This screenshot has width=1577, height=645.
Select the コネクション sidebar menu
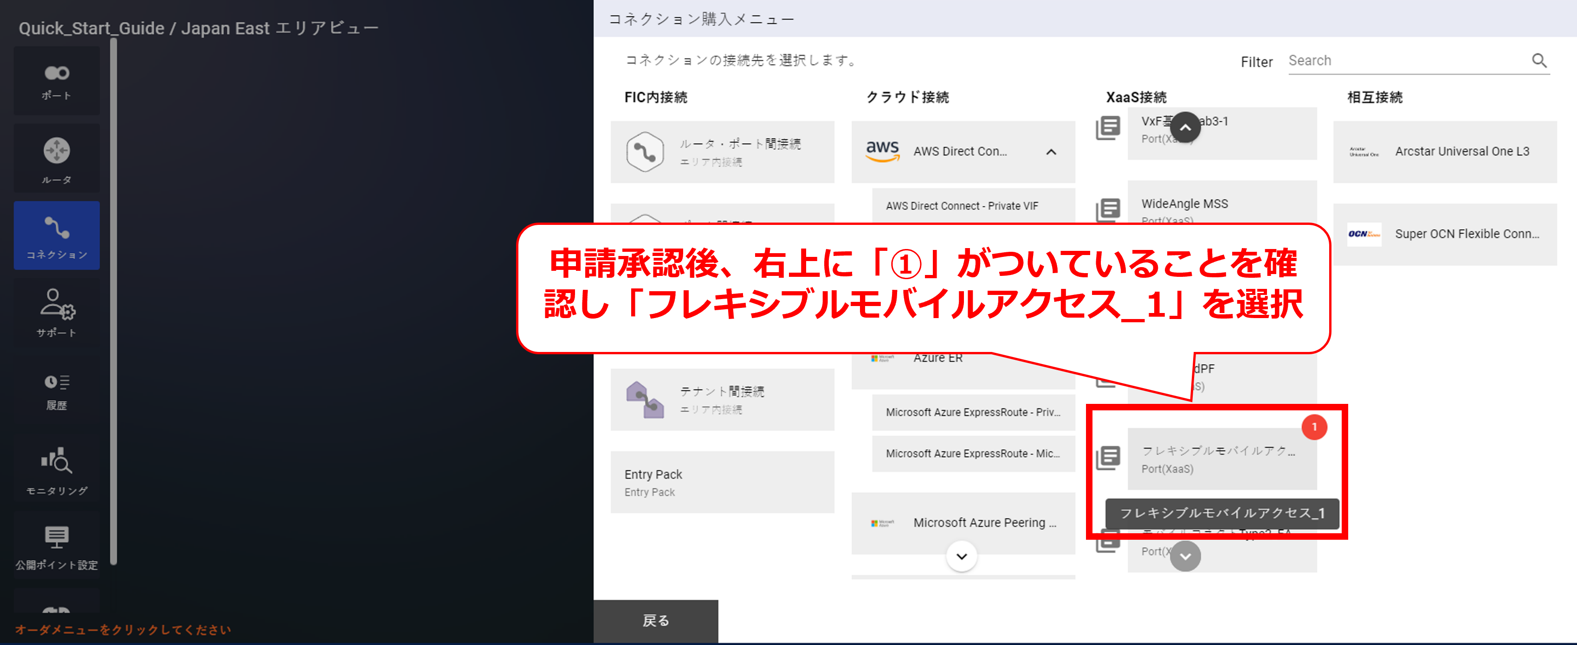pyautogui.click(x=57, y=236)
